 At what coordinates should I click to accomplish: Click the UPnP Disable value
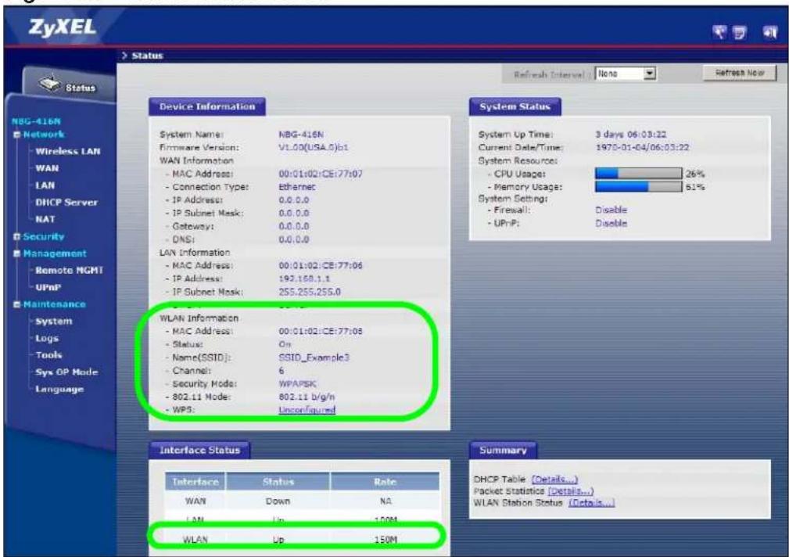point(611,223)
